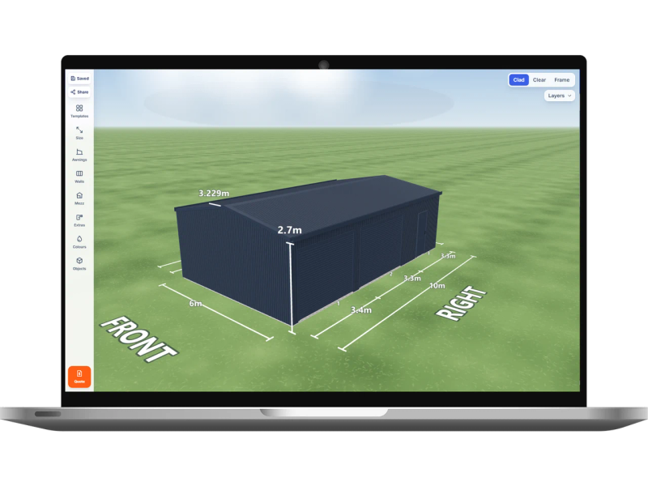Image resolution: width=648 pixels, height=486 pixels.
Task: Click the 2.7m height label
Action: [289, 230]
